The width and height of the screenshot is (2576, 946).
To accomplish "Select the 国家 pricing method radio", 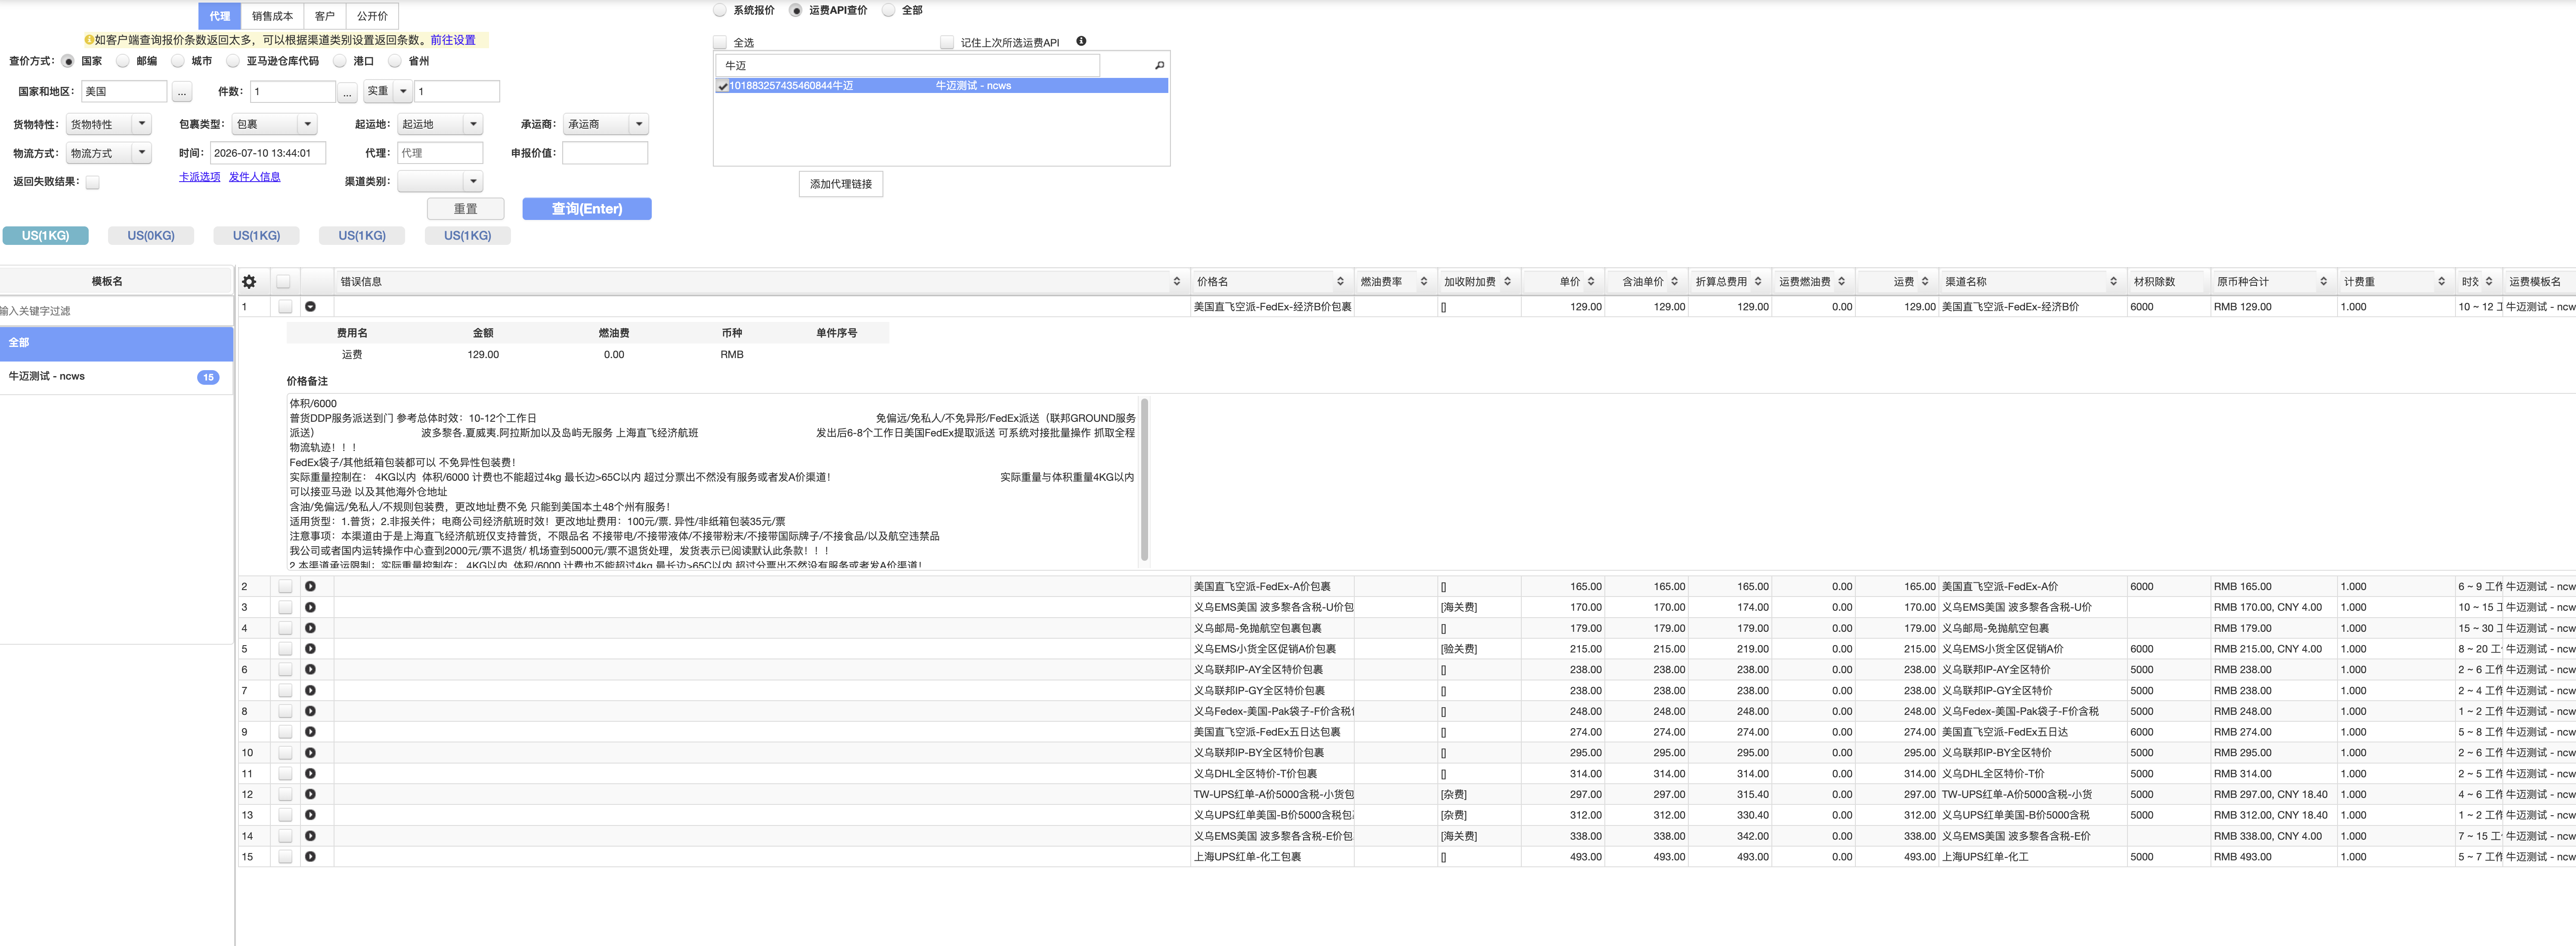I will pyautogui.click(x=68, y=61).
